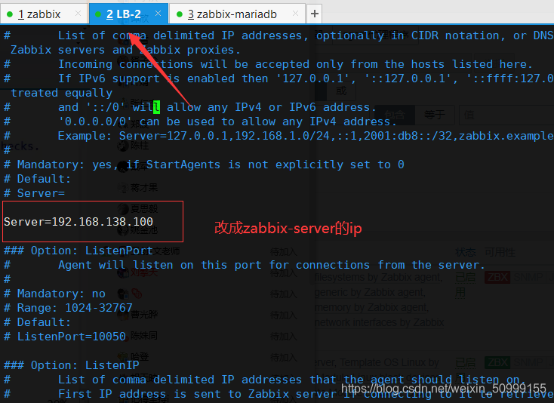Click the 'If IPv6 support is enabled' line
The image size is (554, 403).
tap(279, 78)
